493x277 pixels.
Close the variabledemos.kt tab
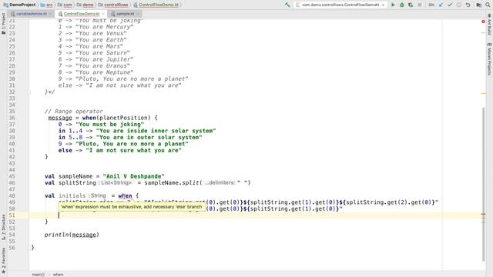pos(50,14)
